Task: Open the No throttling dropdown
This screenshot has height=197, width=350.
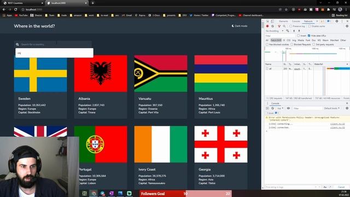Action: (275, 31)
